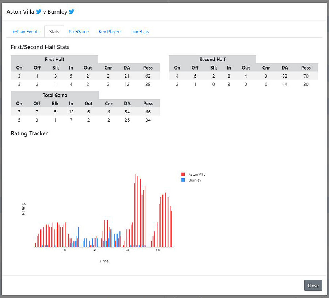Image resolution: width=329 pixels, height=298 pixels.
Task: Click the Twitter icon next to Aston Villa
Action: (38, 11)
